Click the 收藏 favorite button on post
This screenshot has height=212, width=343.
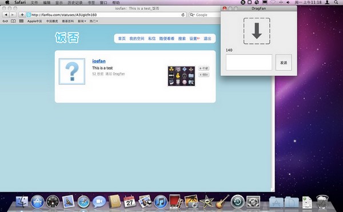click(204, 68)
